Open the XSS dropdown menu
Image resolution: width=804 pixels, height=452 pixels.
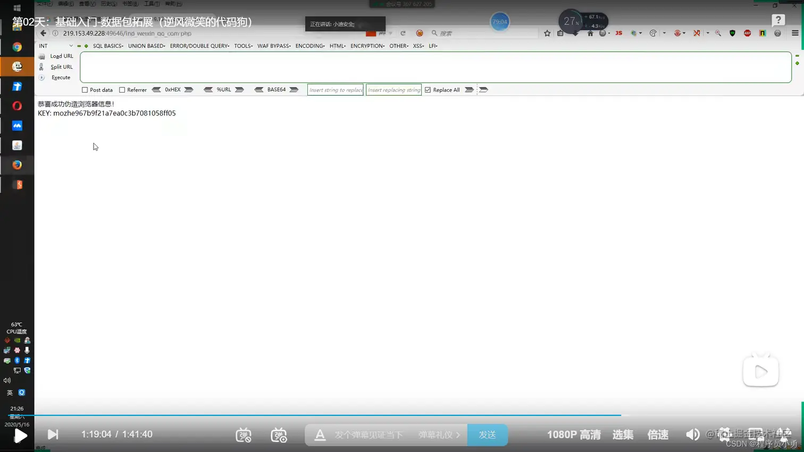point(418,46)
